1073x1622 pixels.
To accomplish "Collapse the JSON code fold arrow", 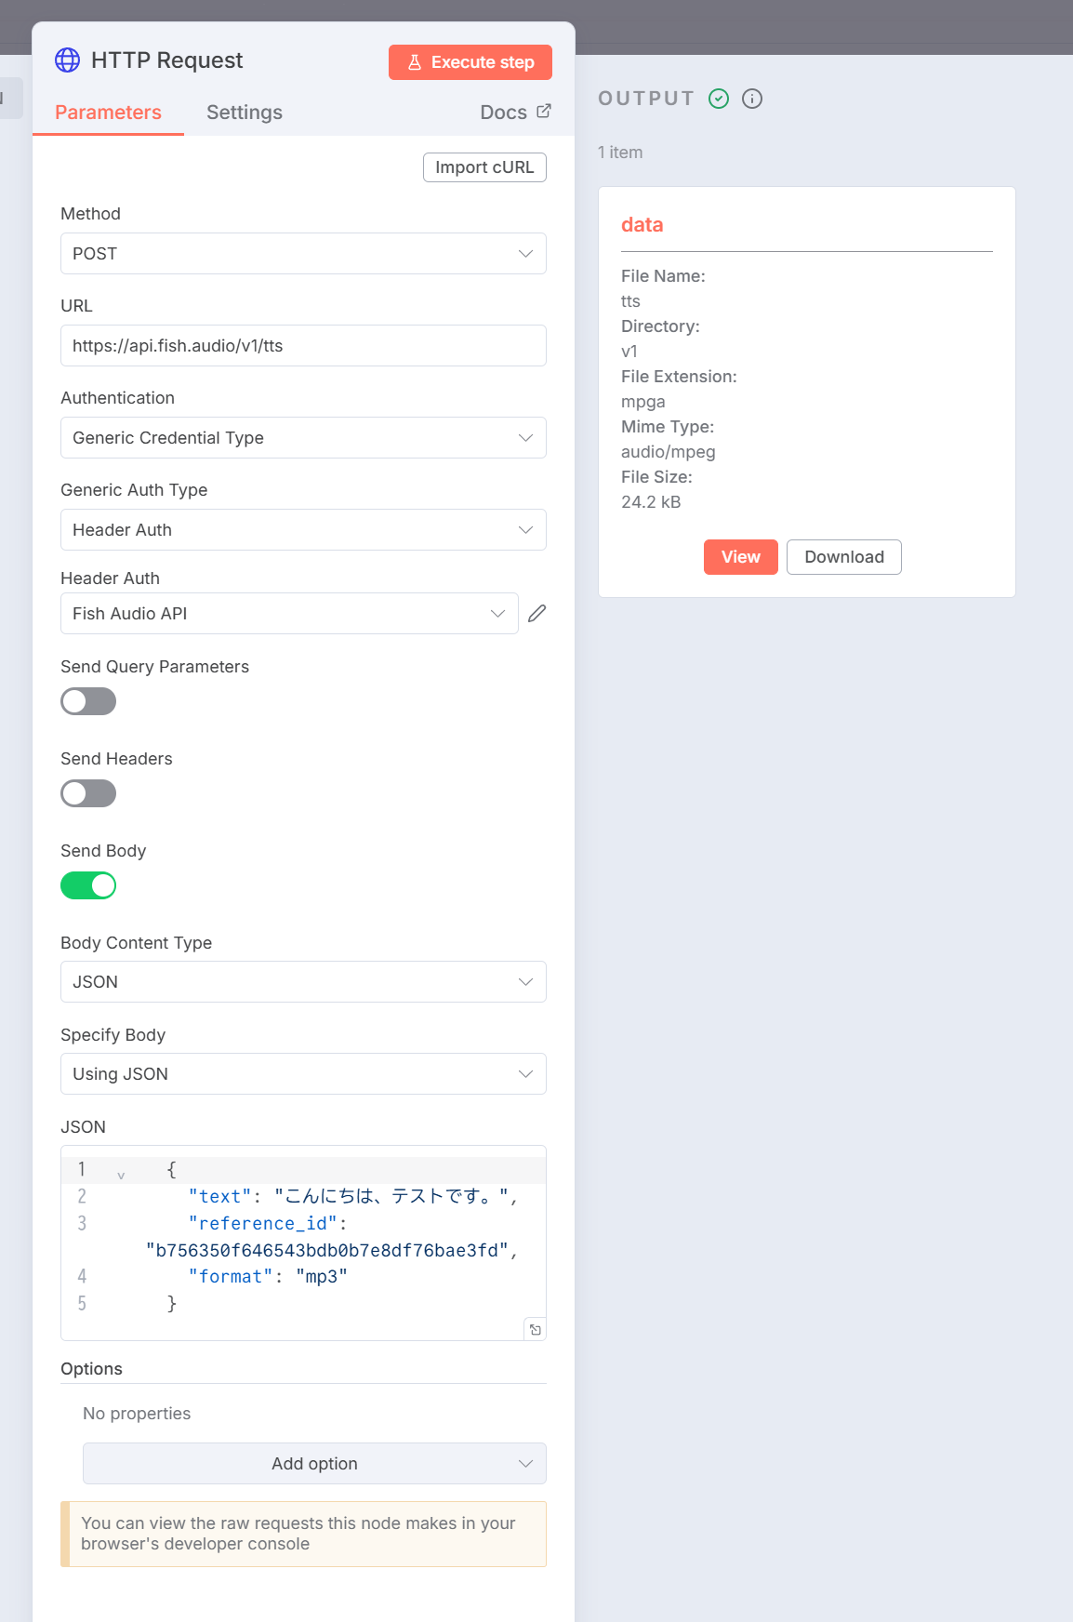I will [x=121, y=1176].
